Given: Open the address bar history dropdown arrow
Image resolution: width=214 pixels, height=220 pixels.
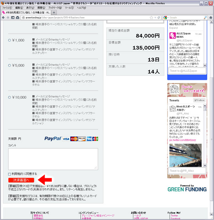Looking at the screenshot, I should pyautogui.click(x=156, y=17).
